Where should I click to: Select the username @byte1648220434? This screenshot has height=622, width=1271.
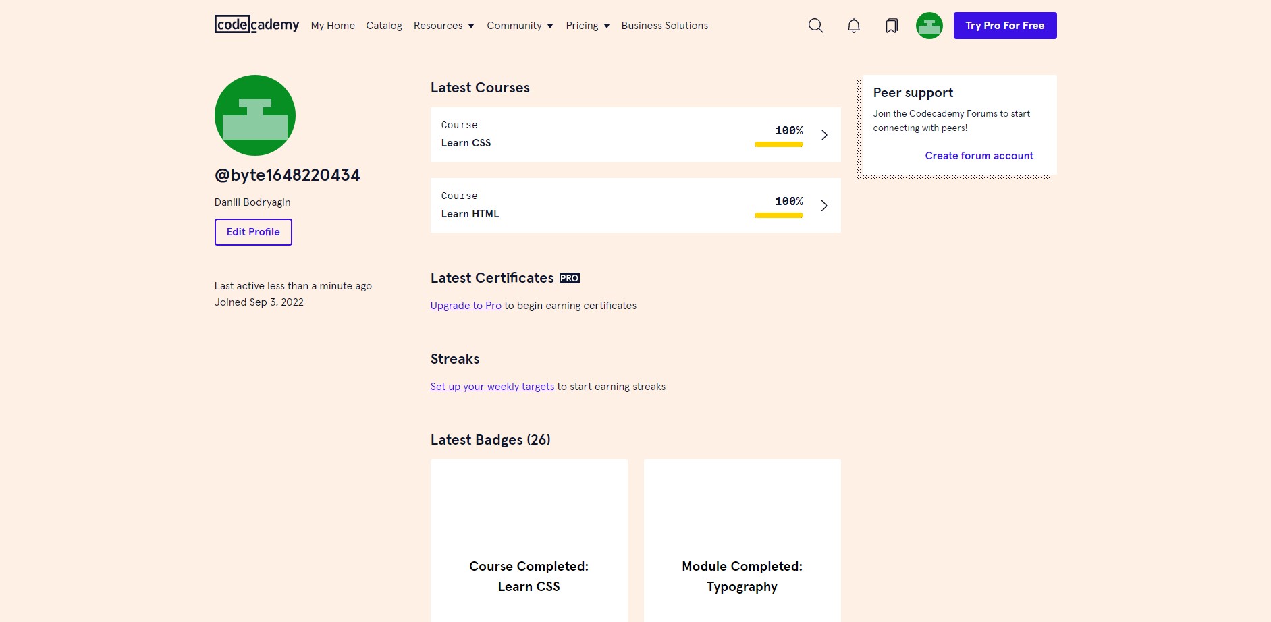287,175
